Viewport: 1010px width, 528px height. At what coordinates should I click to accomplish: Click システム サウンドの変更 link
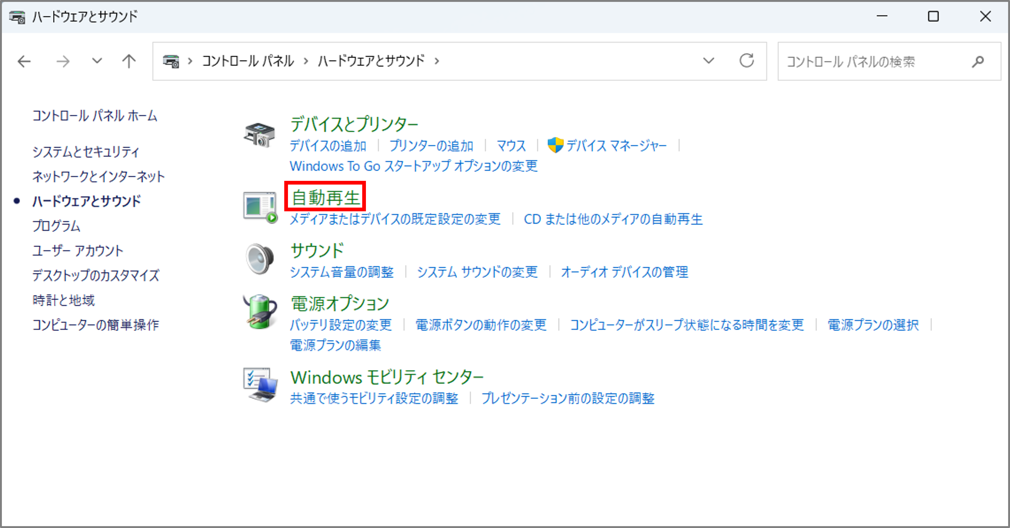coord(477,272)
